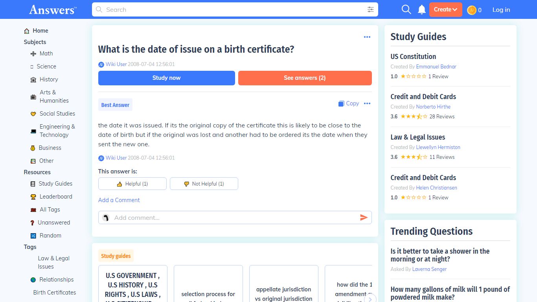Screen dimensions: 537x302
Task: Open search filter options icon
Action: click(x=370, y=9)
